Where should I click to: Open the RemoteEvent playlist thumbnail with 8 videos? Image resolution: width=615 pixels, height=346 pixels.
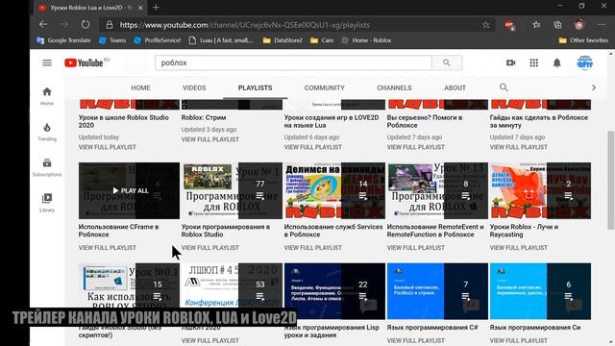(437, 190)
